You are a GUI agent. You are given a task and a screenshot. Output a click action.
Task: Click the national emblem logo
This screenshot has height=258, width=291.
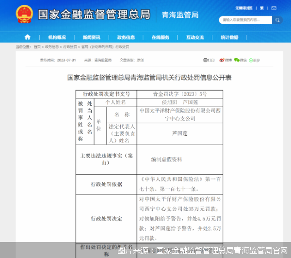pyautogui.click(x=24, y=14)
